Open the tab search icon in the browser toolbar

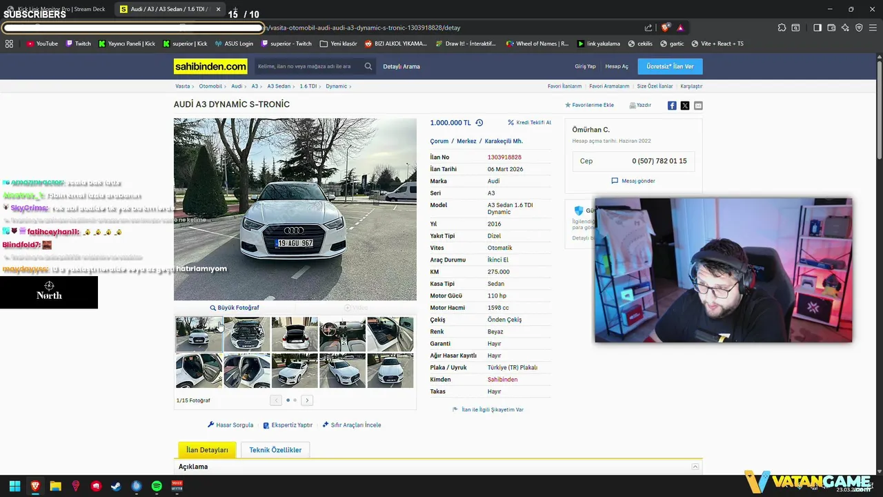(x=795, y=28)
